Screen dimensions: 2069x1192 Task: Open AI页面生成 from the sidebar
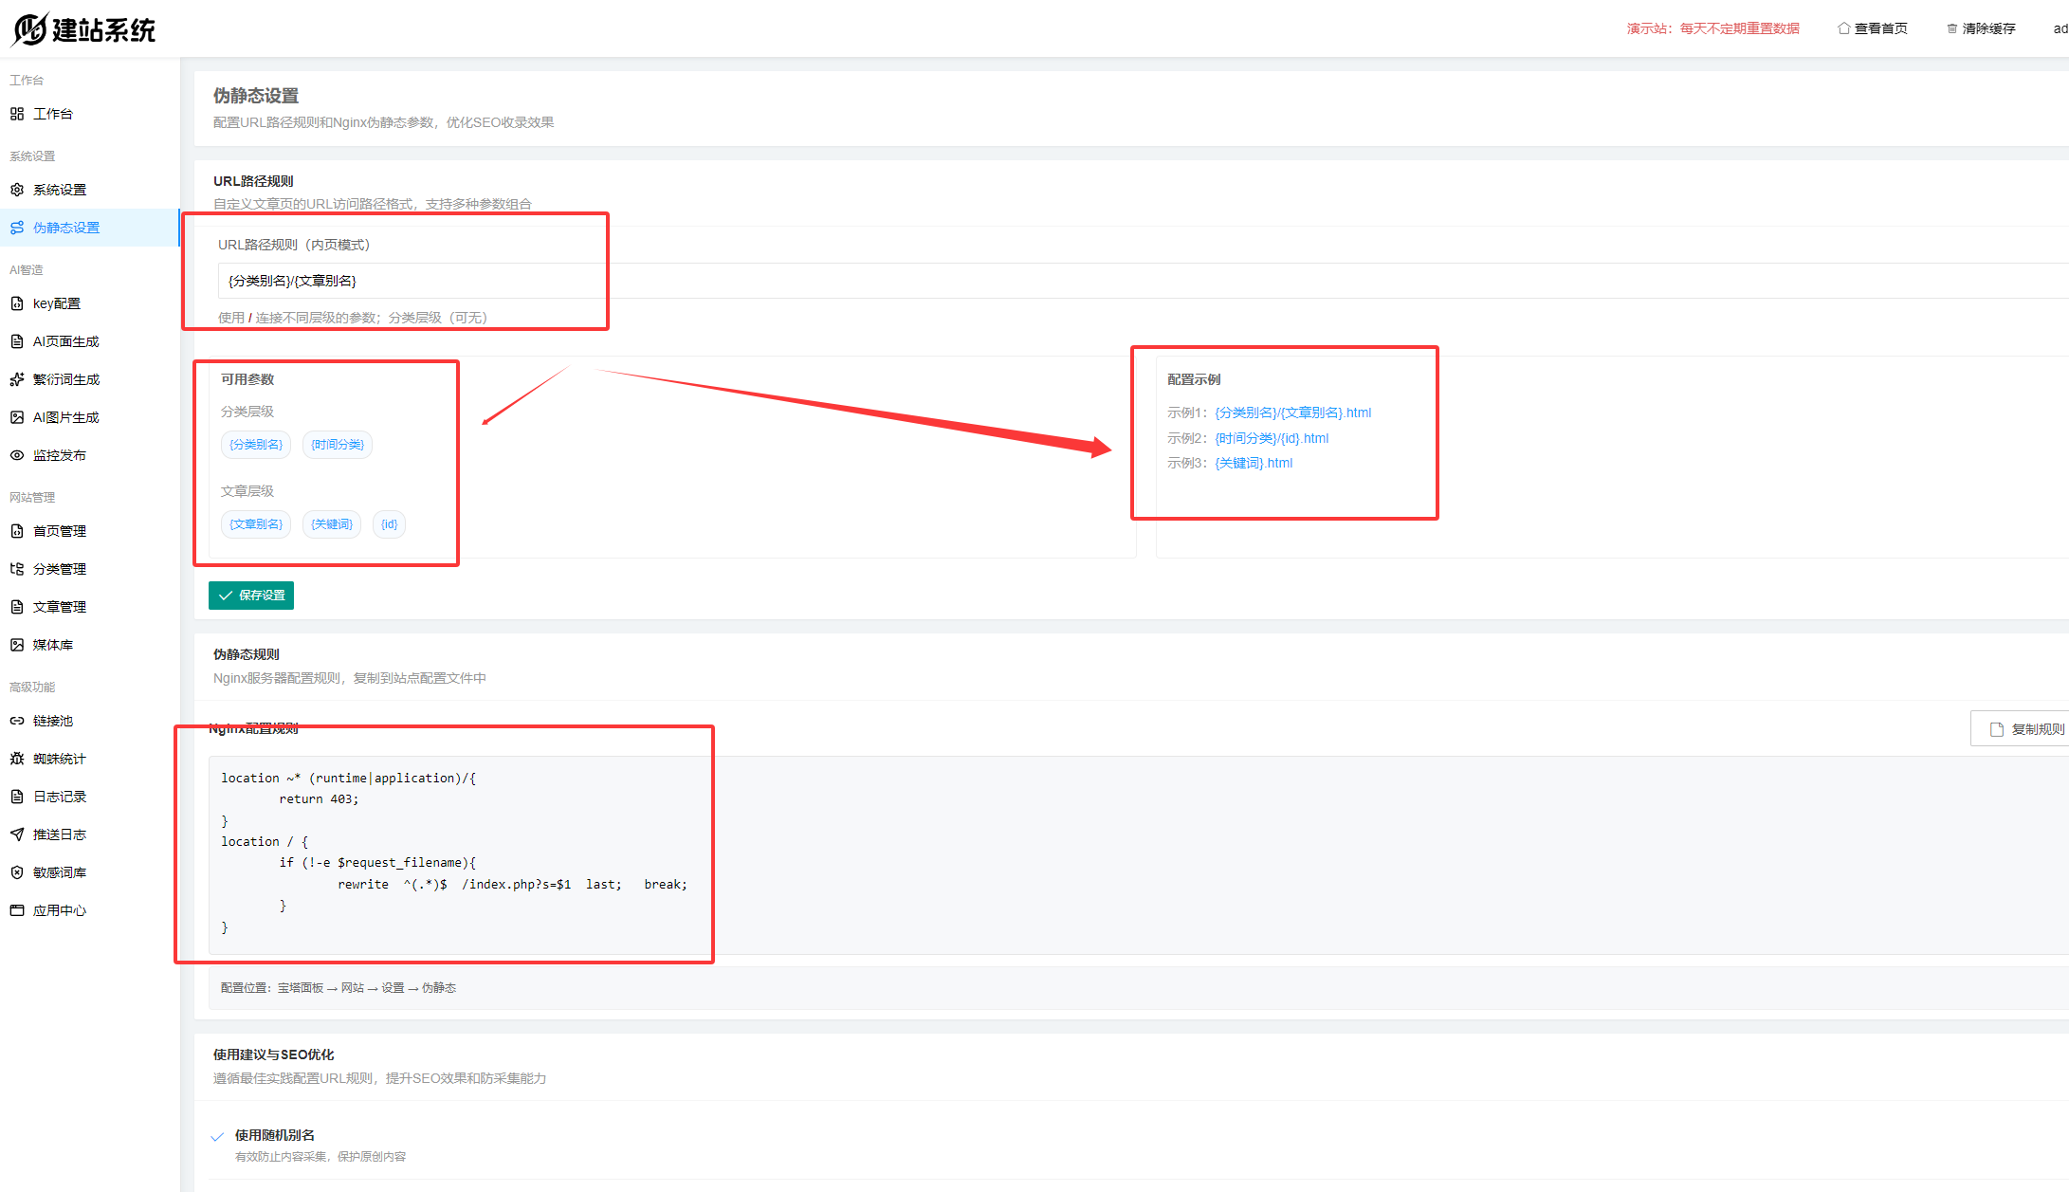pyautogui.click(x=65, y=341)
